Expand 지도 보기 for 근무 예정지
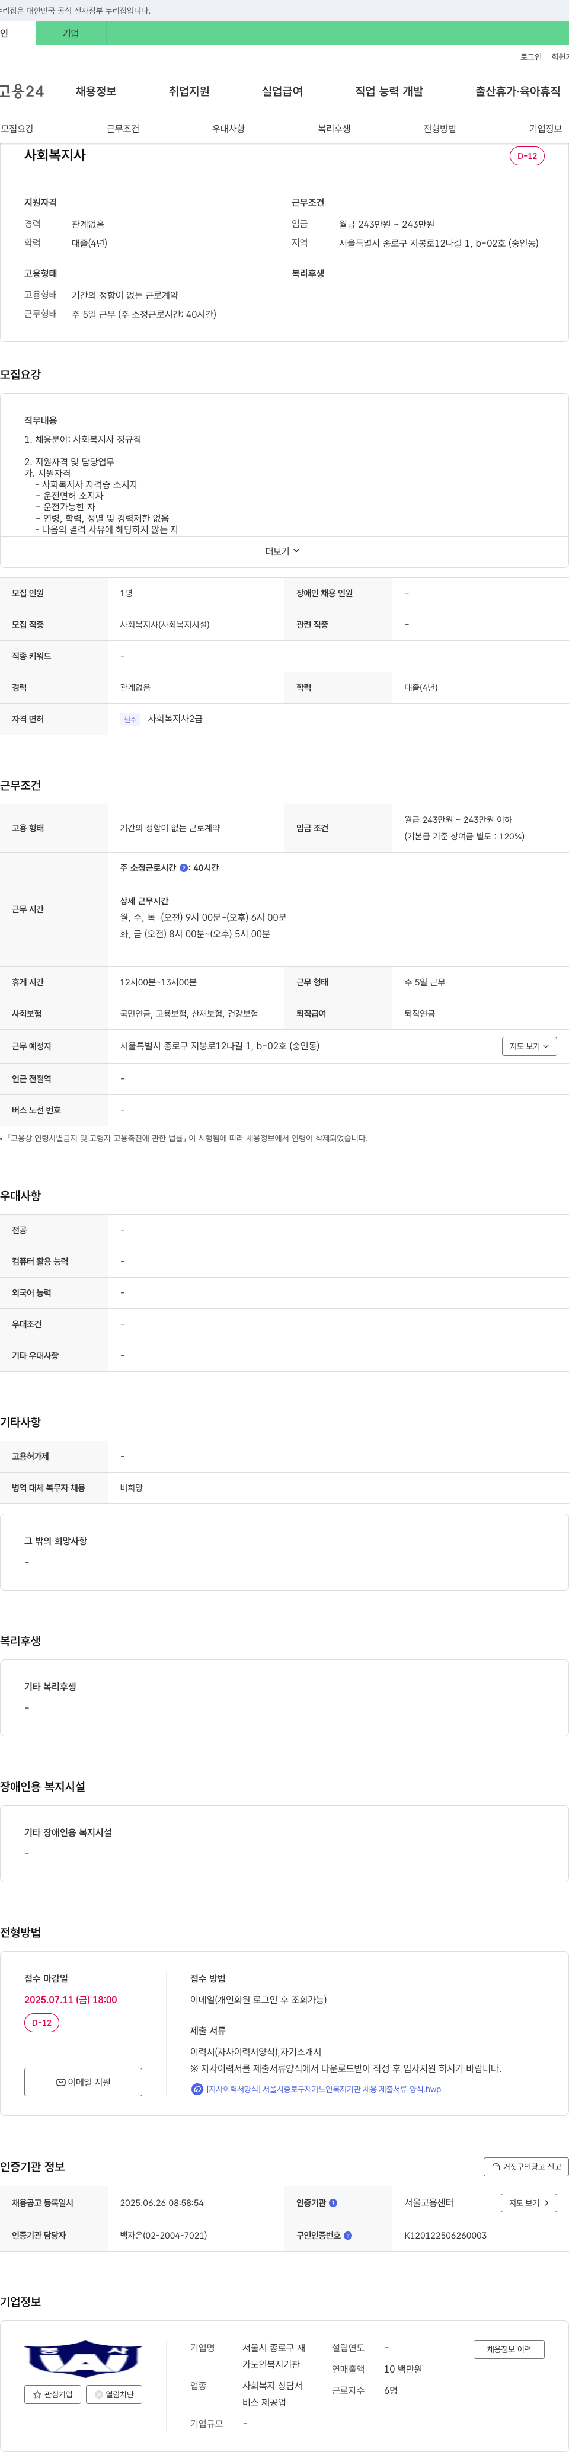 click(x=529, y=1046)
